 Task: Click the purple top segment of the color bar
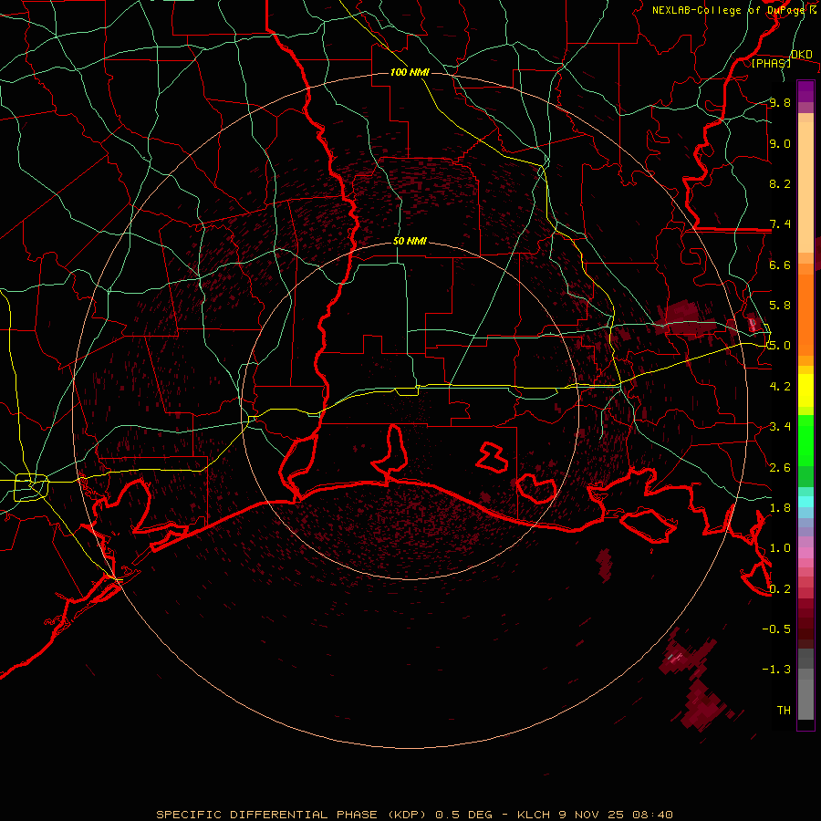tap(805, 91)
